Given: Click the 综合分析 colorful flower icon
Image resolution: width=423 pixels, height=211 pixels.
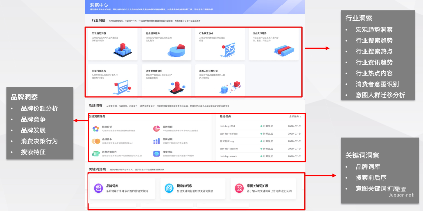Looking at the screenshot, I should coord(95,129).
